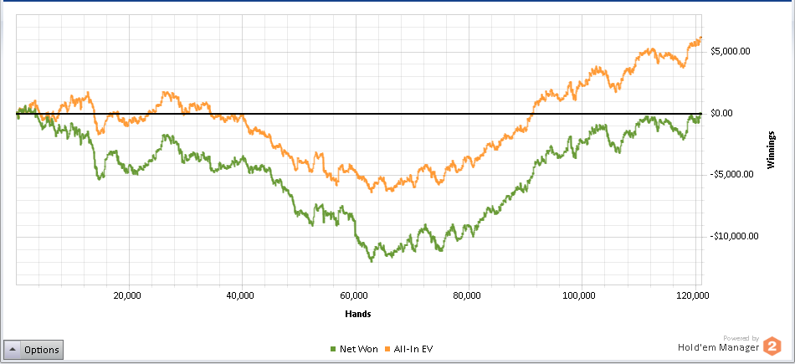Screen dimensions: 795x364
Task: Click the 20,000 hands axis label
Action: pos(126,295)
